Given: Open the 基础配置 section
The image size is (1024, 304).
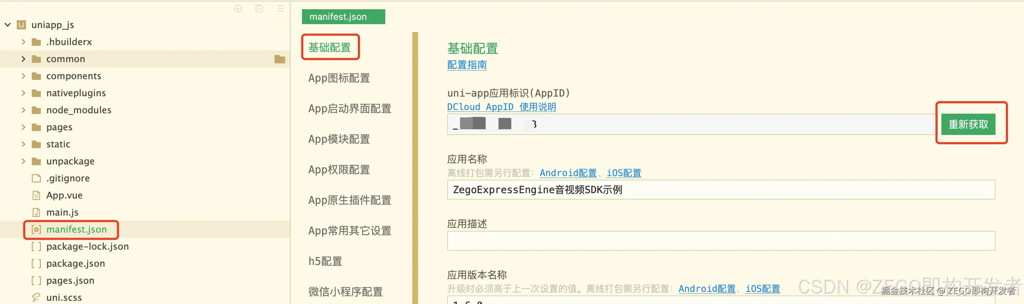Looking at the screenshot, I should coord(330,48).
